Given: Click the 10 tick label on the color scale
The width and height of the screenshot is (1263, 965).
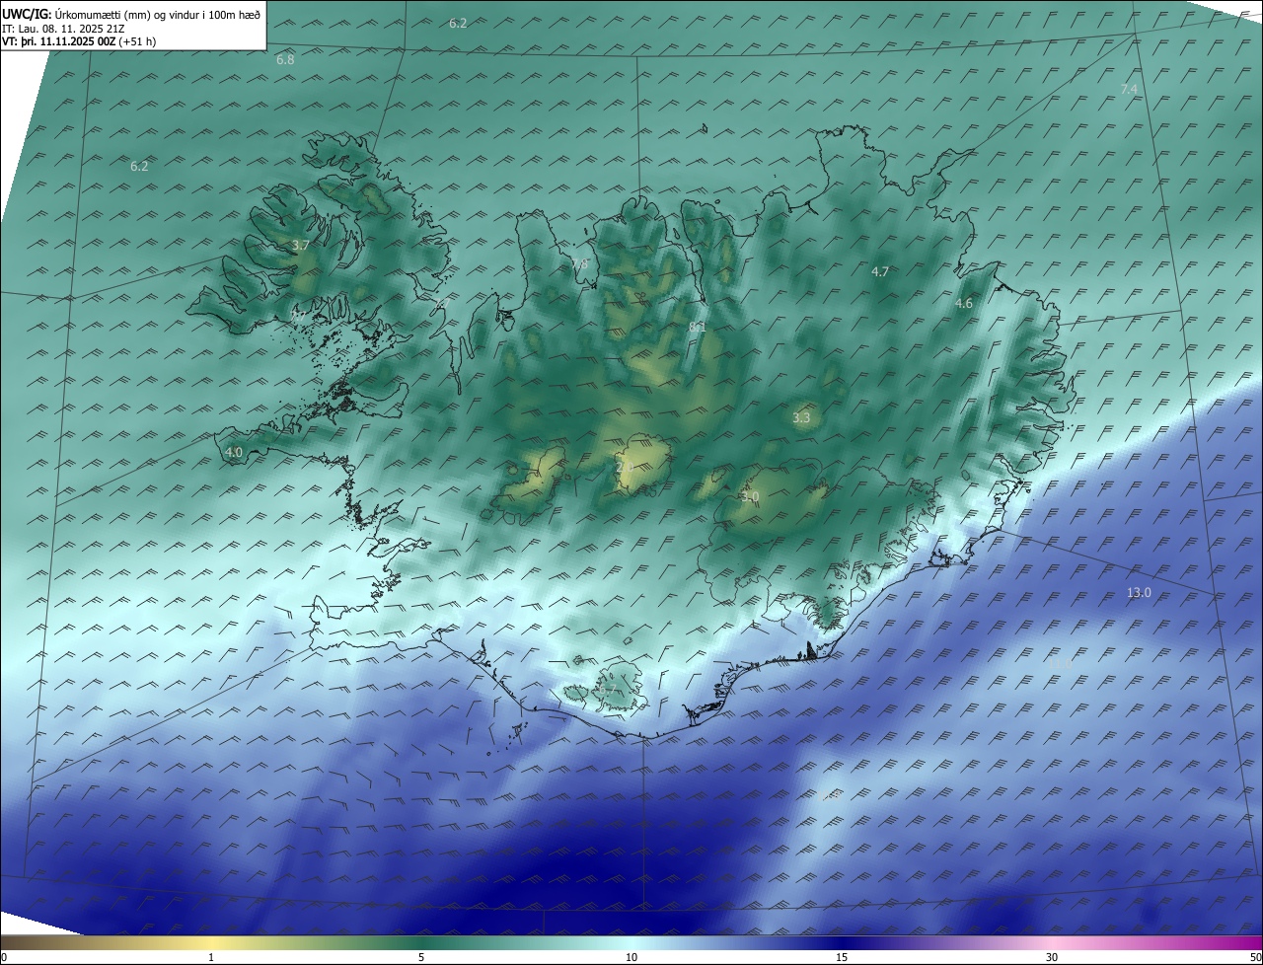Looking at the screenshot, I should (631, 958).
